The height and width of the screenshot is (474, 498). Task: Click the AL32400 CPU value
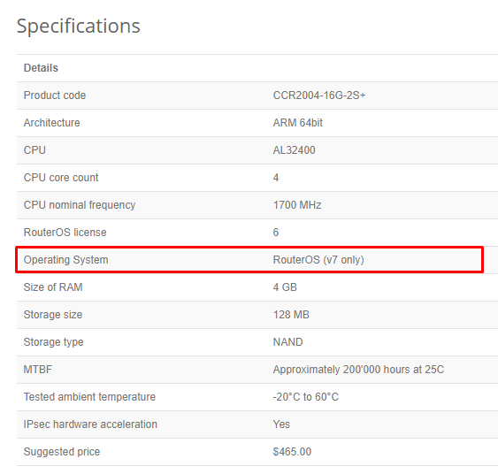tap(294, 150)
